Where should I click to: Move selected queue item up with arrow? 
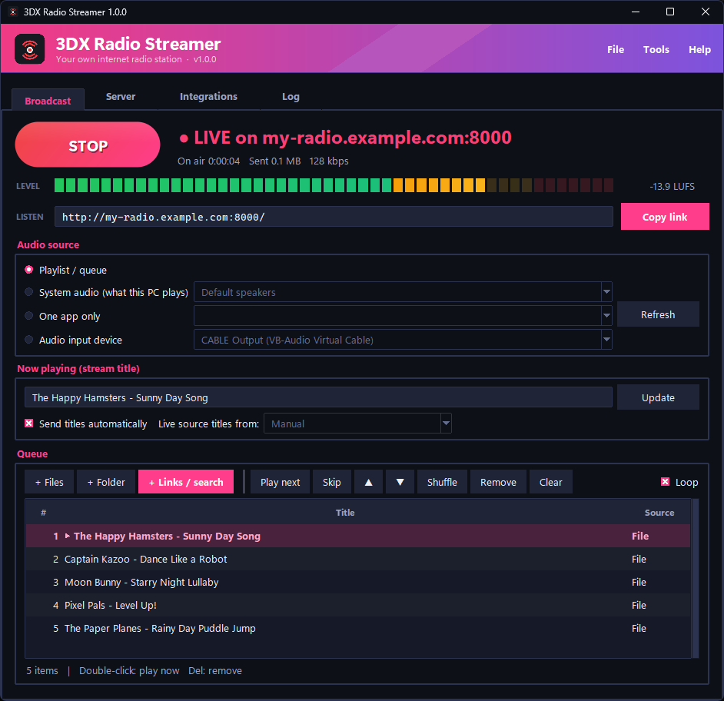(x=368, y=482)
